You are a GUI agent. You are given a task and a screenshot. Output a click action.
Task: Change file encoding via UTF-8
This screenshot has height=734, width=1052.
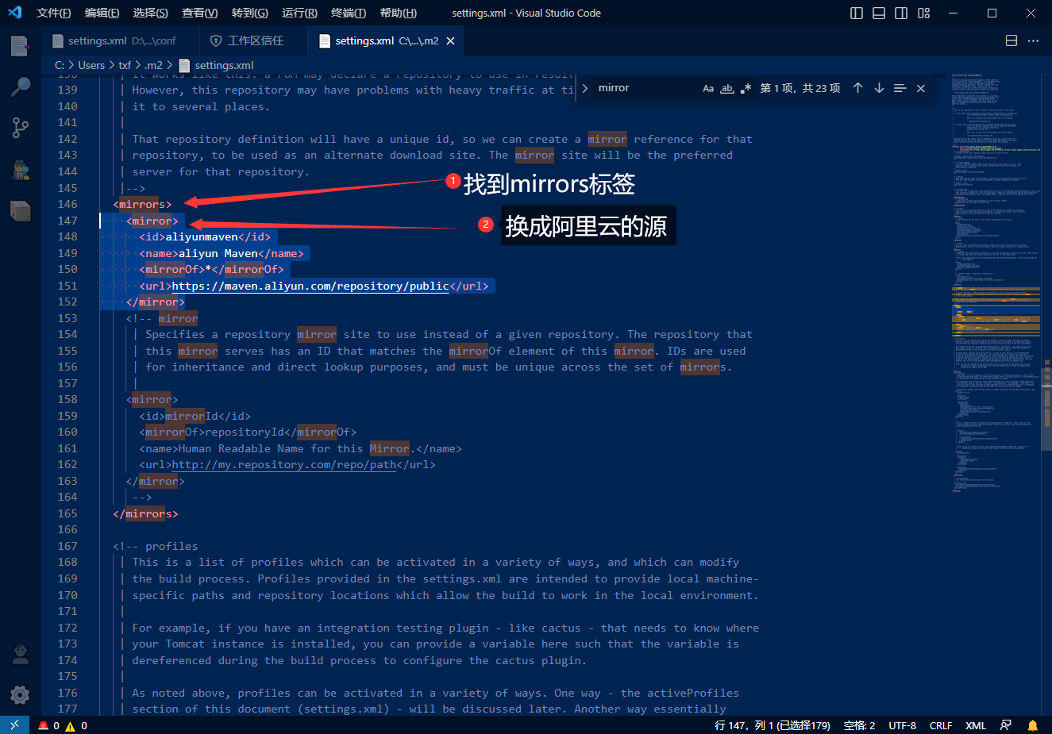pyautogui.click(x=903, y=725)
